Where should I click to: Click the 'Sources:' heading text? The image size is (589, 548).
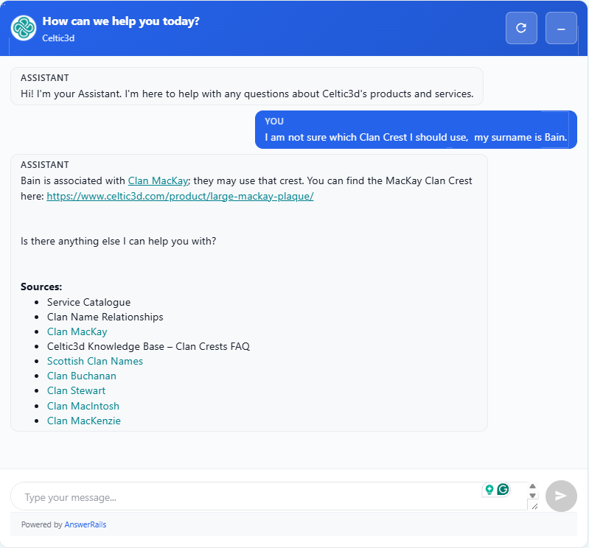coord(41,287)
